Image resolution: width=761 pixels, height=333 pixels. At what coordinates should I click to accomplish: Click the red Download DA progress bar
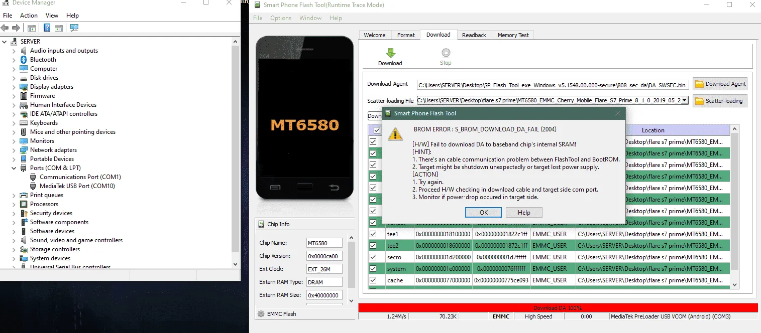[x=558, y=307]
